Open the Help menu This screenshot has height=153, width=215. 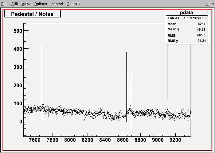point(210,4)
